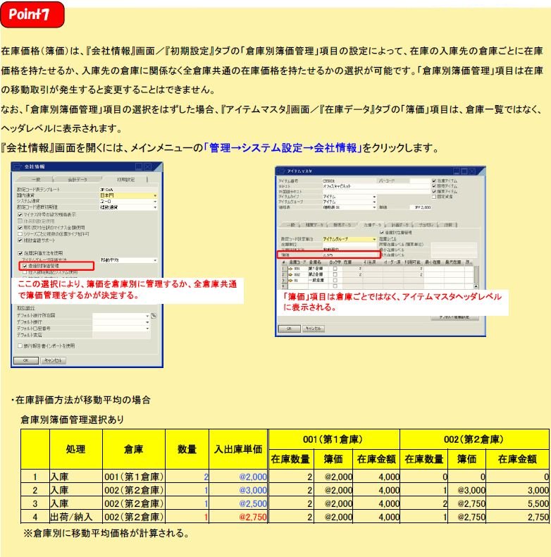Click the orange link arrow for warehouse 001

tap(289, 269)
